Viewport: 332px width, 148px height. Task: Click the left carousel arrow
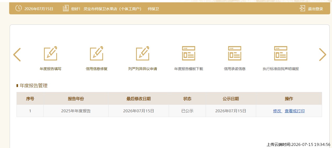[17, 55]
